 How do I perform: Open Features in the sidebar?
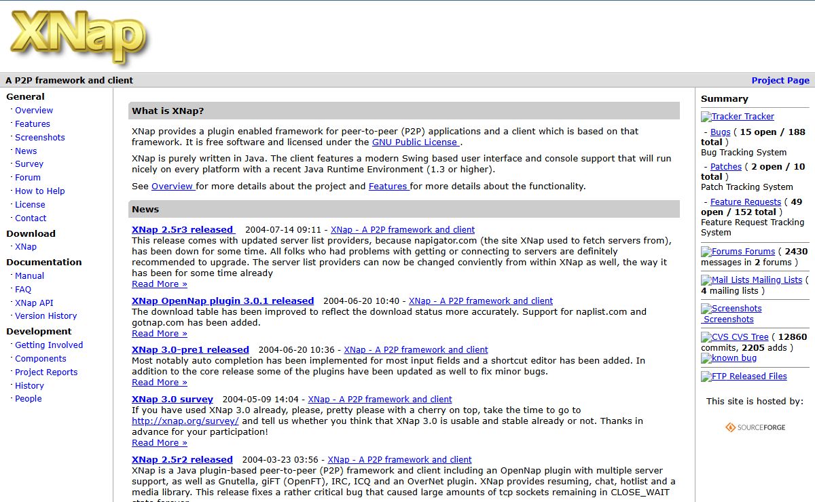click(33, 124)
